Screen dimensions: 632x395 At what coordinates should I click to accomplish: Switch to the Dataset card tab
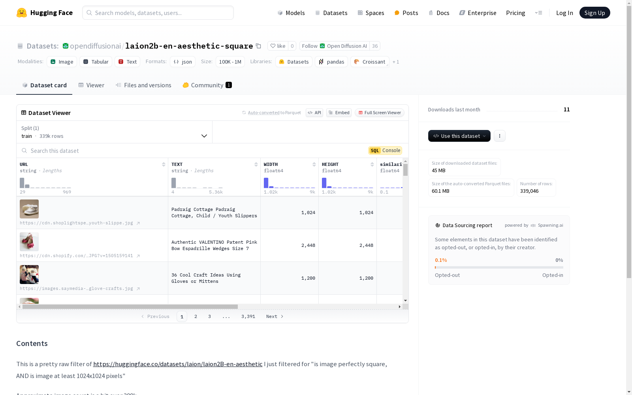pos(44,85)
